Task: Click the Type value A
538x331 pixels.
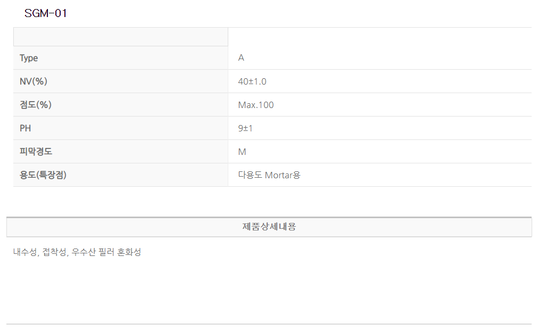Action: click(241, 58)
